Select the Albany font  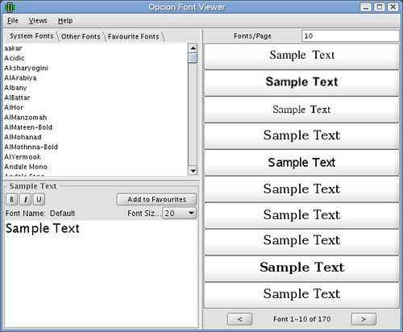pos(96,88)
